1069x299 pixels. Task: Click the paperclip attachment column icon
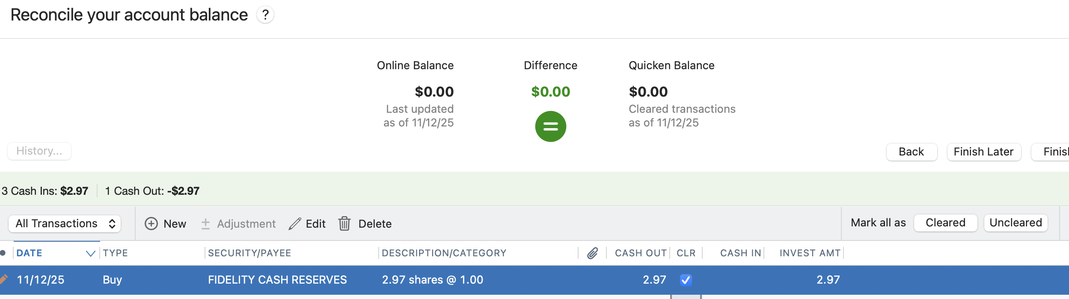(592, 253)
